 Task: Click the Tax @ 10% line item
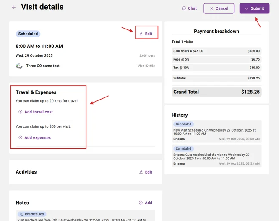(216, 68)
